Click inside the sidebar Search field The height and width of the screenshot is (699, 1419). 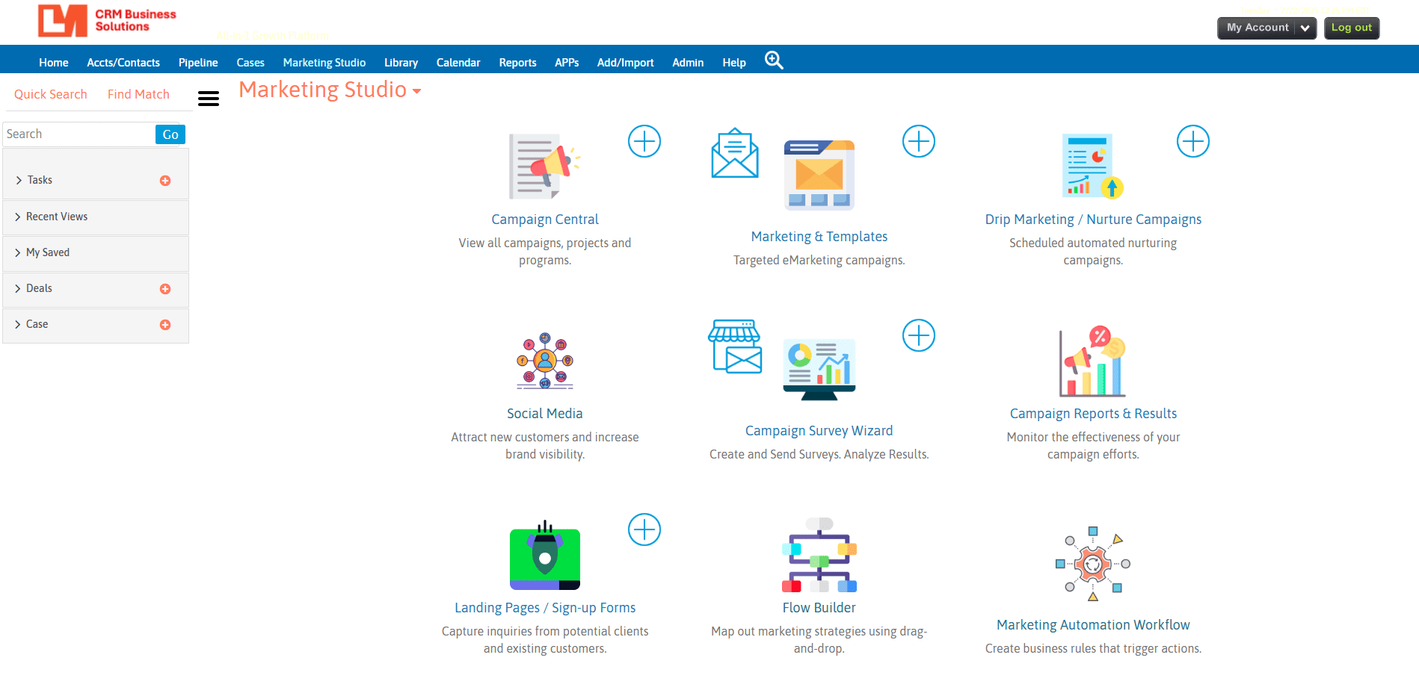point(79,134)
